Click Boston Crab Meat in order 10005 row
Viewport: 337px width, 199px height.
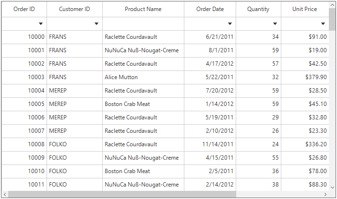(x=143, y=104)
